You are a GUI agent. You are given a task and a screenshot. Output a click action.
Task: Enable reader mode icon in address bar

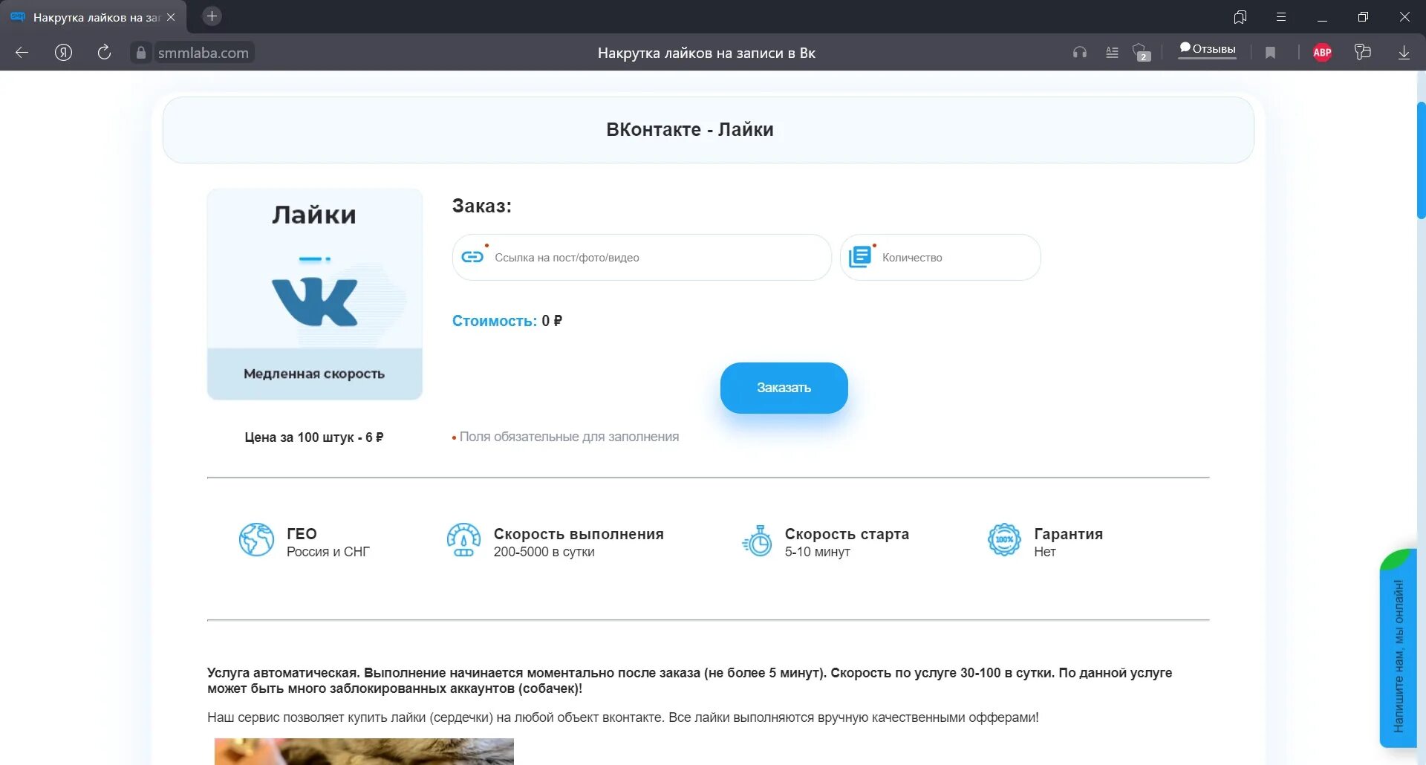pyautogui.click(x=1112, y=53)
